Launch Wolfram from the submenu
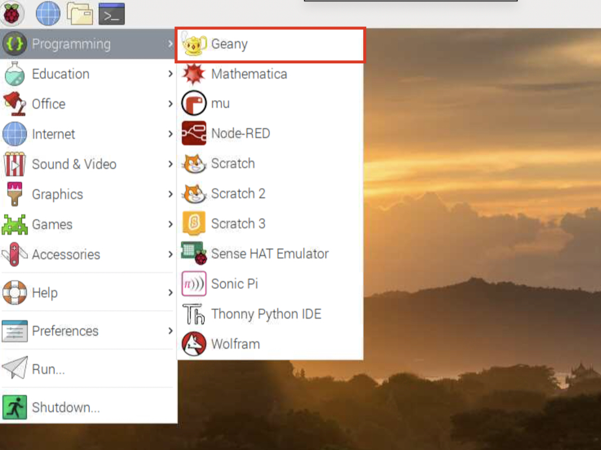Image resolution: width=601 pixels, height=450 pixels. click(270, 344)
